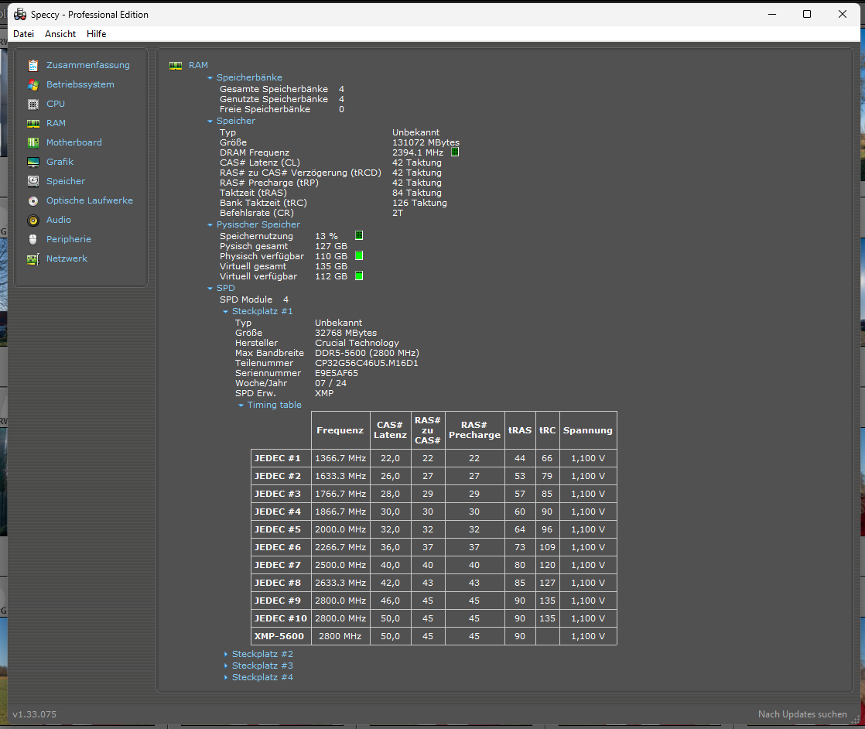This screenshot has height=729, width=865.
Task: Go to Peripherie section
Action: tap(68, 239)
